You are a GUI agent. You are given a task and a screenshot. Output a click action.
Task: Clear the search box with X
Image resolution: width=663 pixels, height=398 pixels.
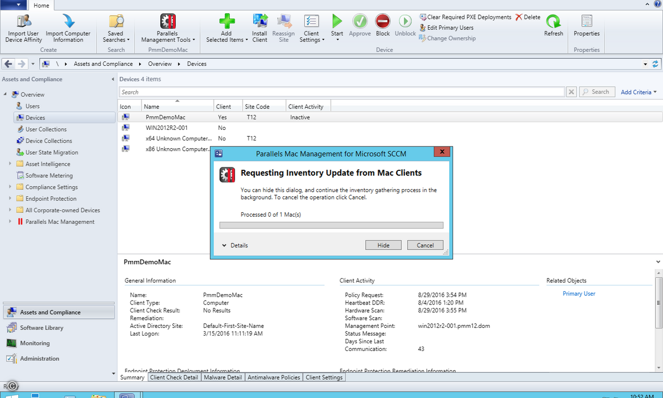pos(572,92)
